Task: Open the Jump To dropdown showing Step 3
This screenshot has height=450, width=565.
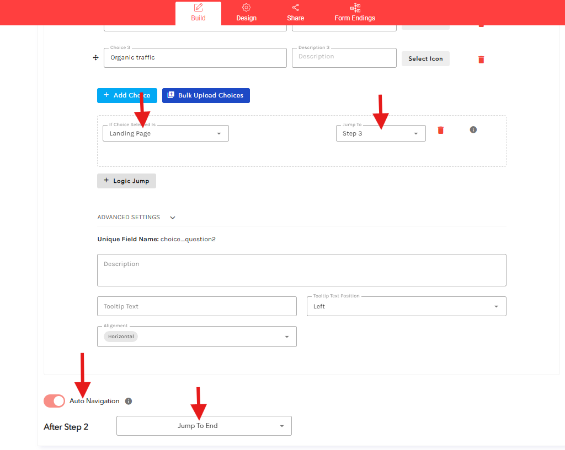Action: (380, 133)
